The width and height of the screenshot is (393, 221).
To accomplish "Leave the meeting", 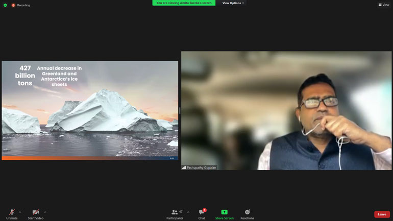I will 382,214.
